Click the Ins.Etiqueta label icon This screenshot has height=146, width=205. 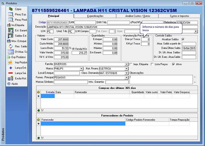(9, 25)
